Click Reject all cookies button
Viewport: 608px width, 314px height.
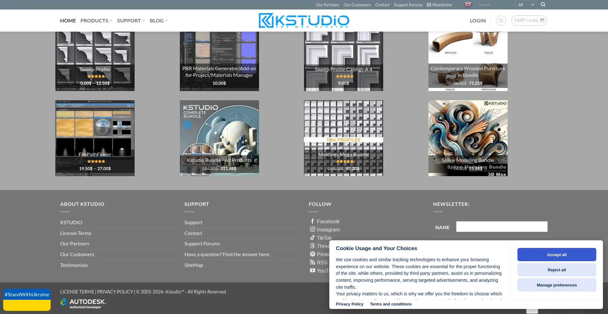[557, 270]
